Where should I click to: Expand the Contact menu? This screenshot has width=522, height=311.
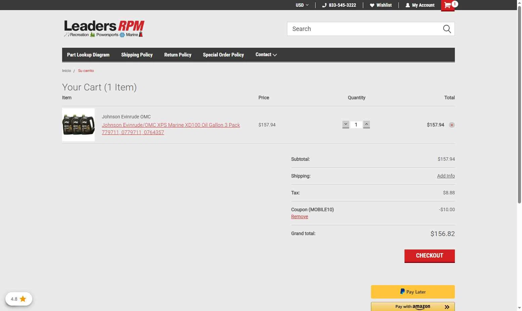[266, 54]
